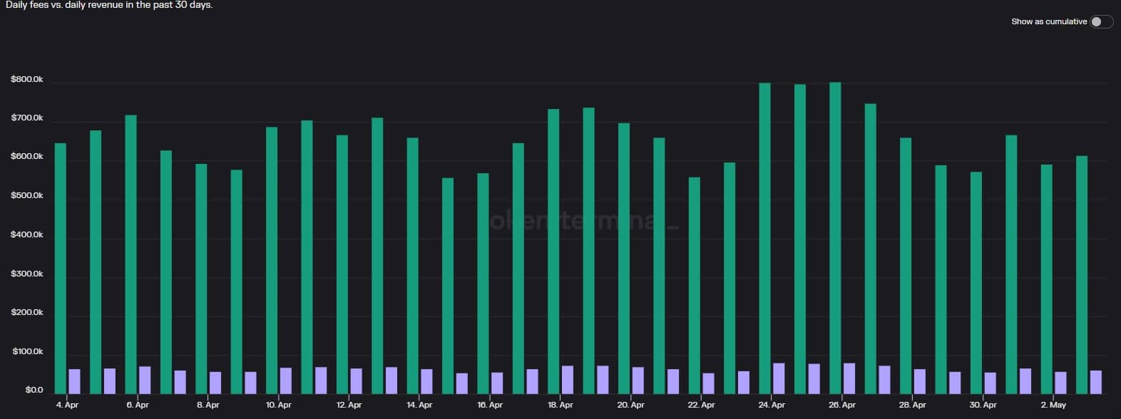Click the '$800.0k' y-axis value

pos(27,79)
